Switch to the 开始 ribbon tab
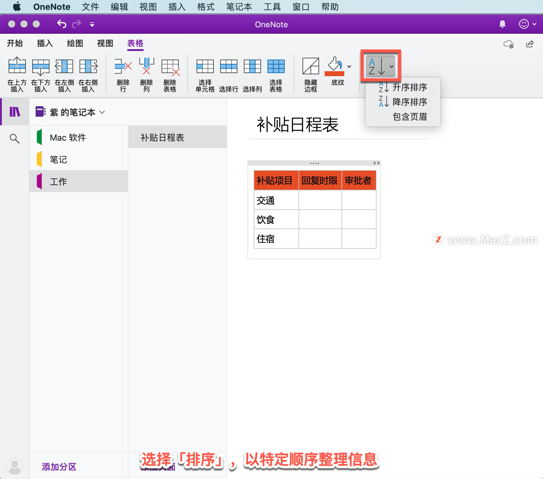 coord(15,43)
